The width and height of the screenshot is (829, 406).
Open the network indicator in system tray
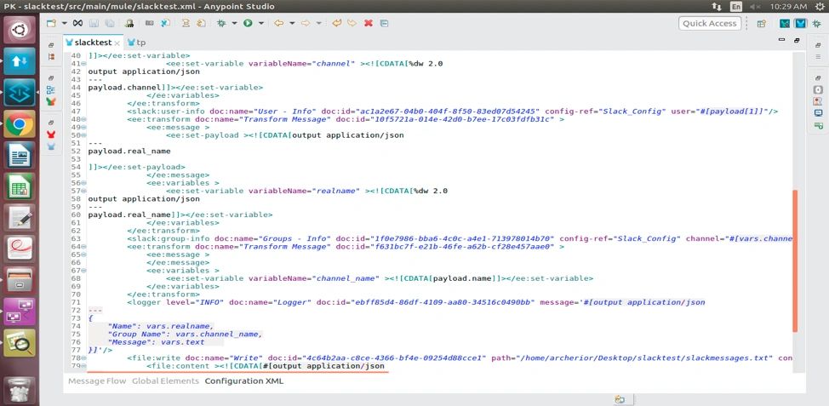[x=717, y=6]
